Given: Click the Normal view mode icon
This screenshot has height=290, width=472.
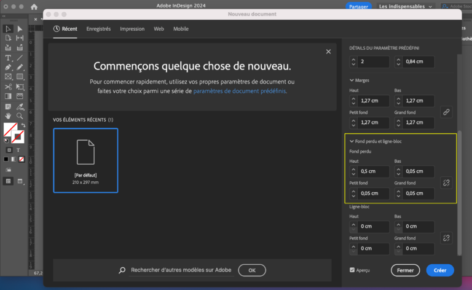Looking at the screenshot, I should [x=9, y=181].
